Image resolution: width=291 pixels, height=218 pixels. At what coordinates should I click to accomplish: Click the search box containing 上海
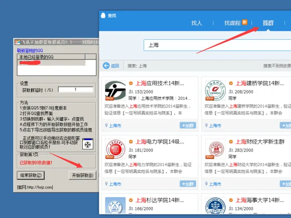(217, 45)
